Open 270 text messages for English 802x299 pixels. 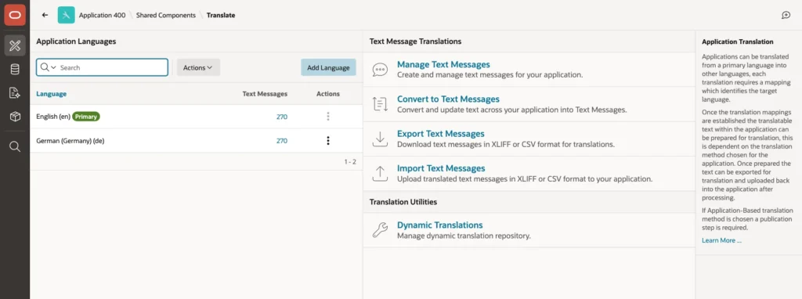tap(282, 117)
